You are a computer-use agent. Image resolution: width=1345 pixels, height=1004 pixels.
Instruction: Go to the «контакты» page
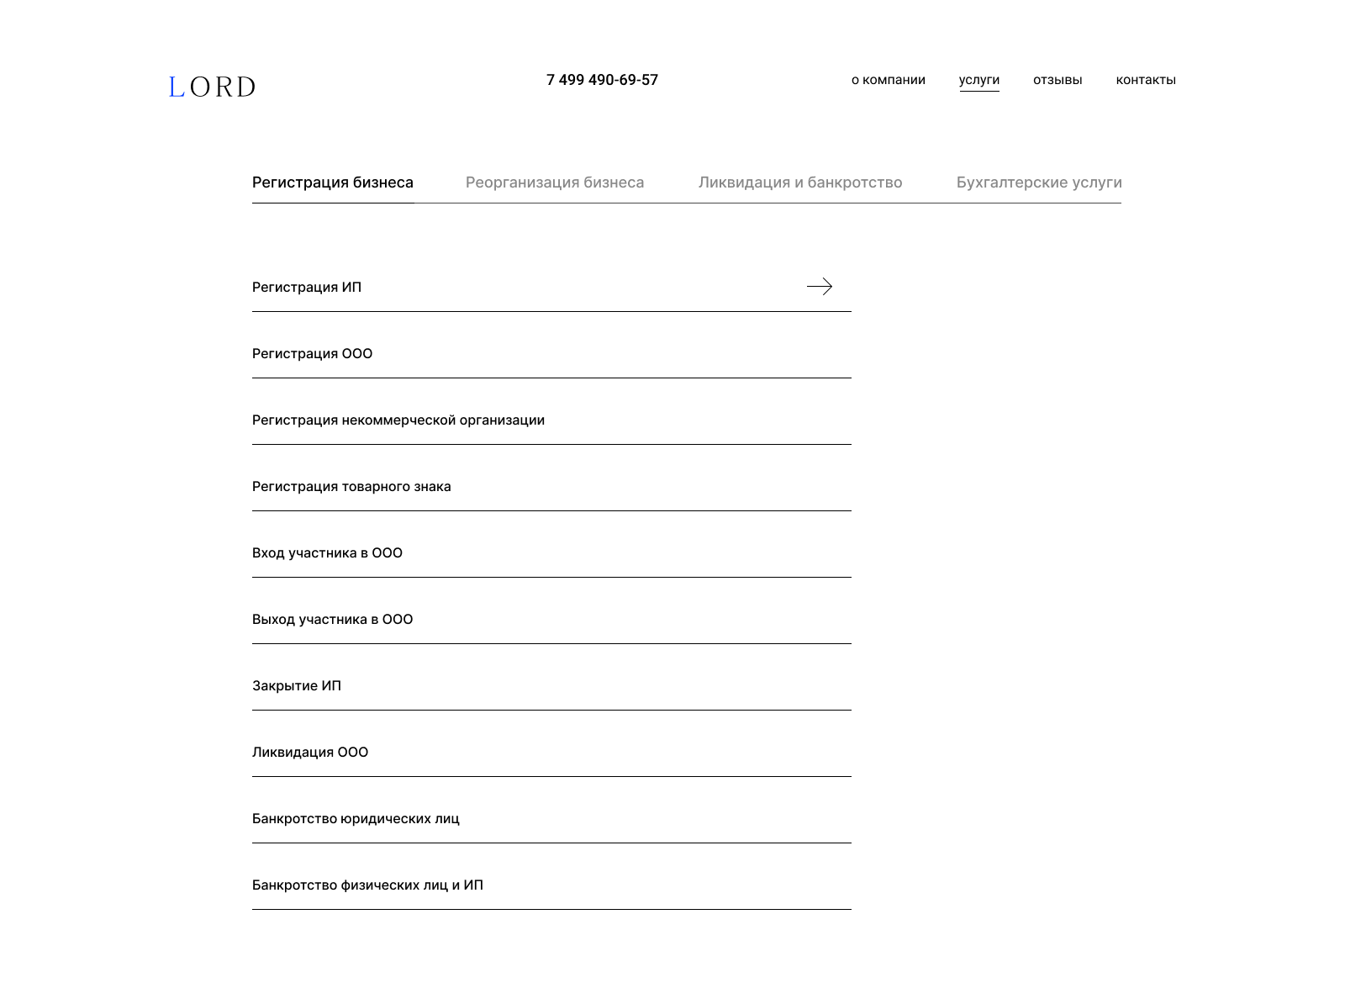[1146, 80]
